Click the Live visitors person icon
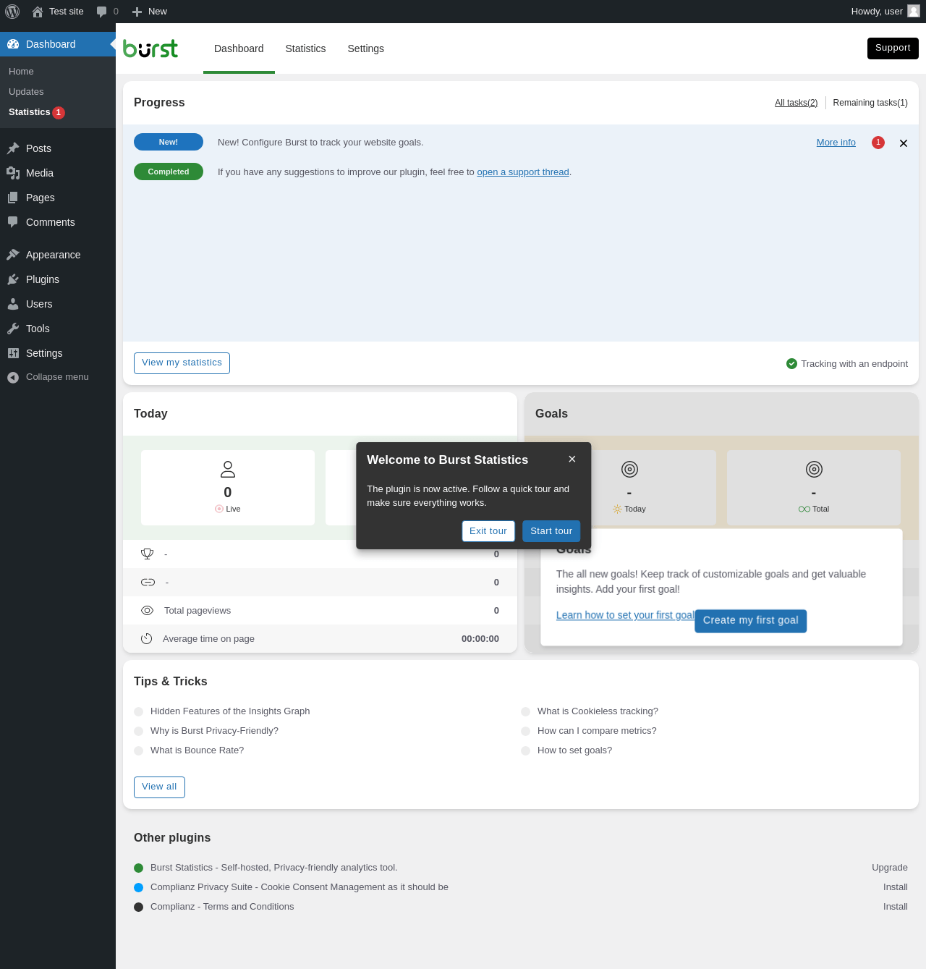 [x=228, y=470]
